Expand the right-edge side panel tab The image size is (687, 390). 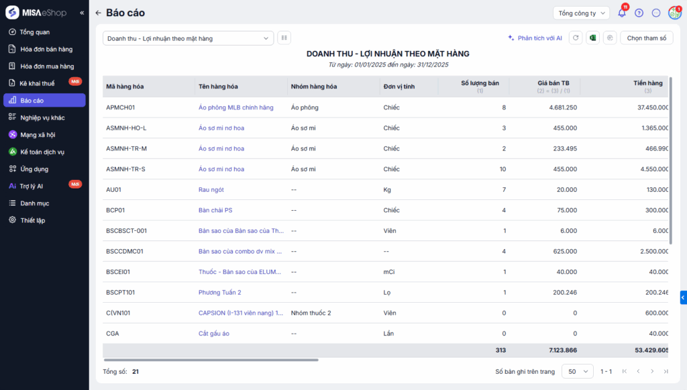click(683, 297)
